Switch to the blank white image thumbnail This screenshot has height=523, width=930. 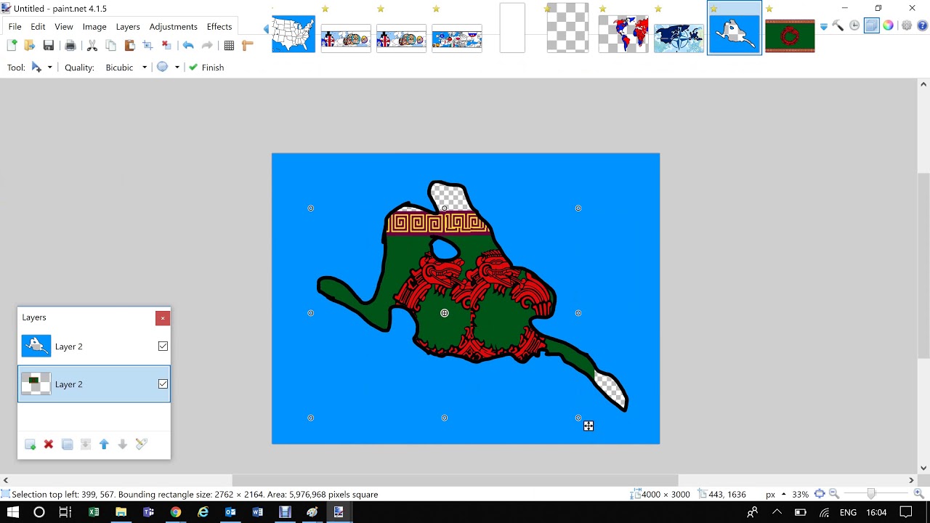click(512, 28)
